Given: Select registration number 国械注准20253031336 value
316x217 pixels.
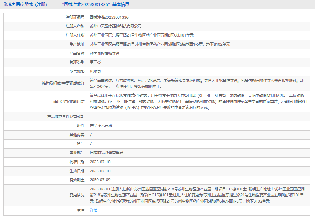Looking at the screenshot, I should pos(109,17).
